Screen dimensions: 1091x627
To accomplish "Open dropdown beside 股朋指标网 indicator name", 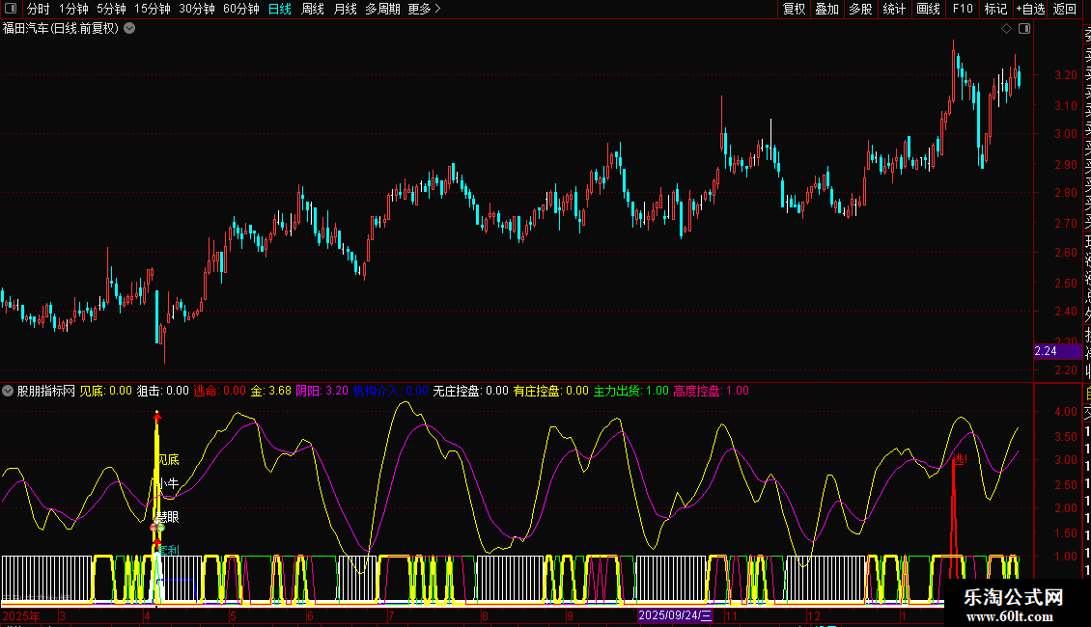I will (x=9, y=391).
